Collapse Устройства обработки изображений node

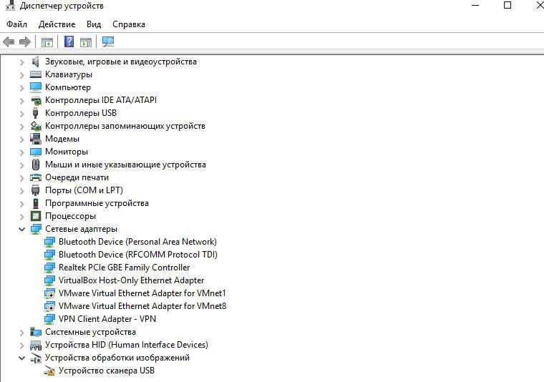22,358
